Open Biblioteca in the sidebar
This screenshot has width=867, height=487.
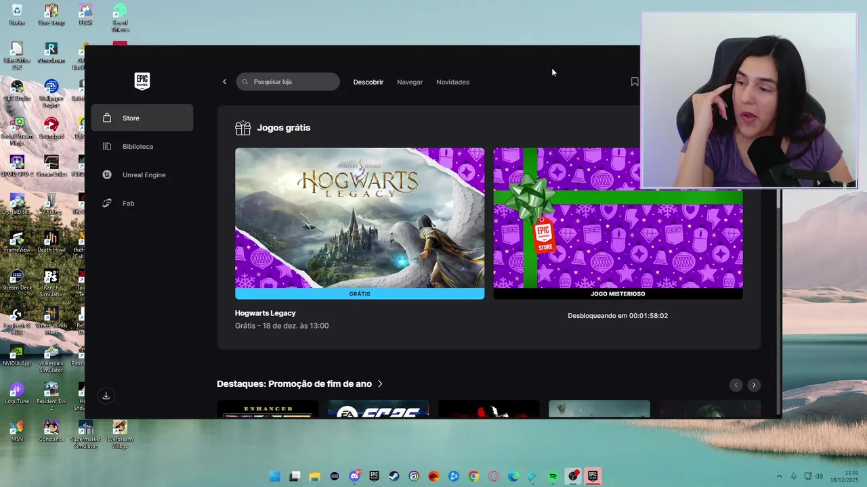click(x=142, y=146)
